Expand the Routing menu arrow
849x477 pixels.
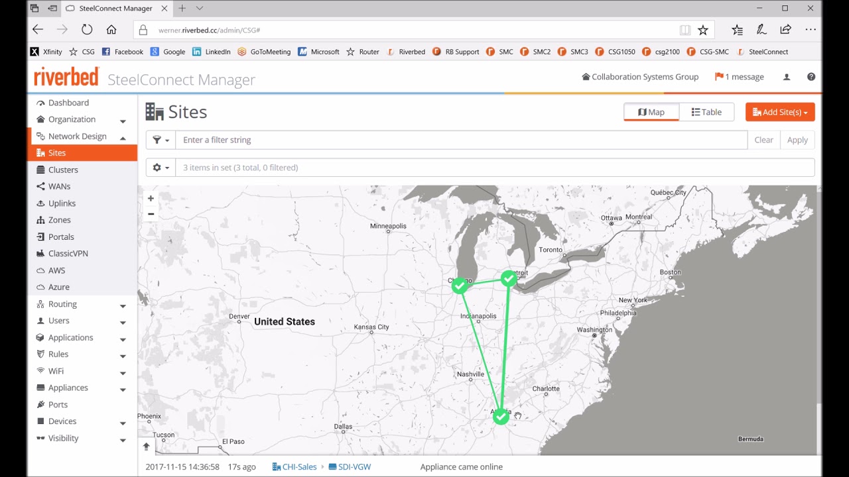[123, 305]
